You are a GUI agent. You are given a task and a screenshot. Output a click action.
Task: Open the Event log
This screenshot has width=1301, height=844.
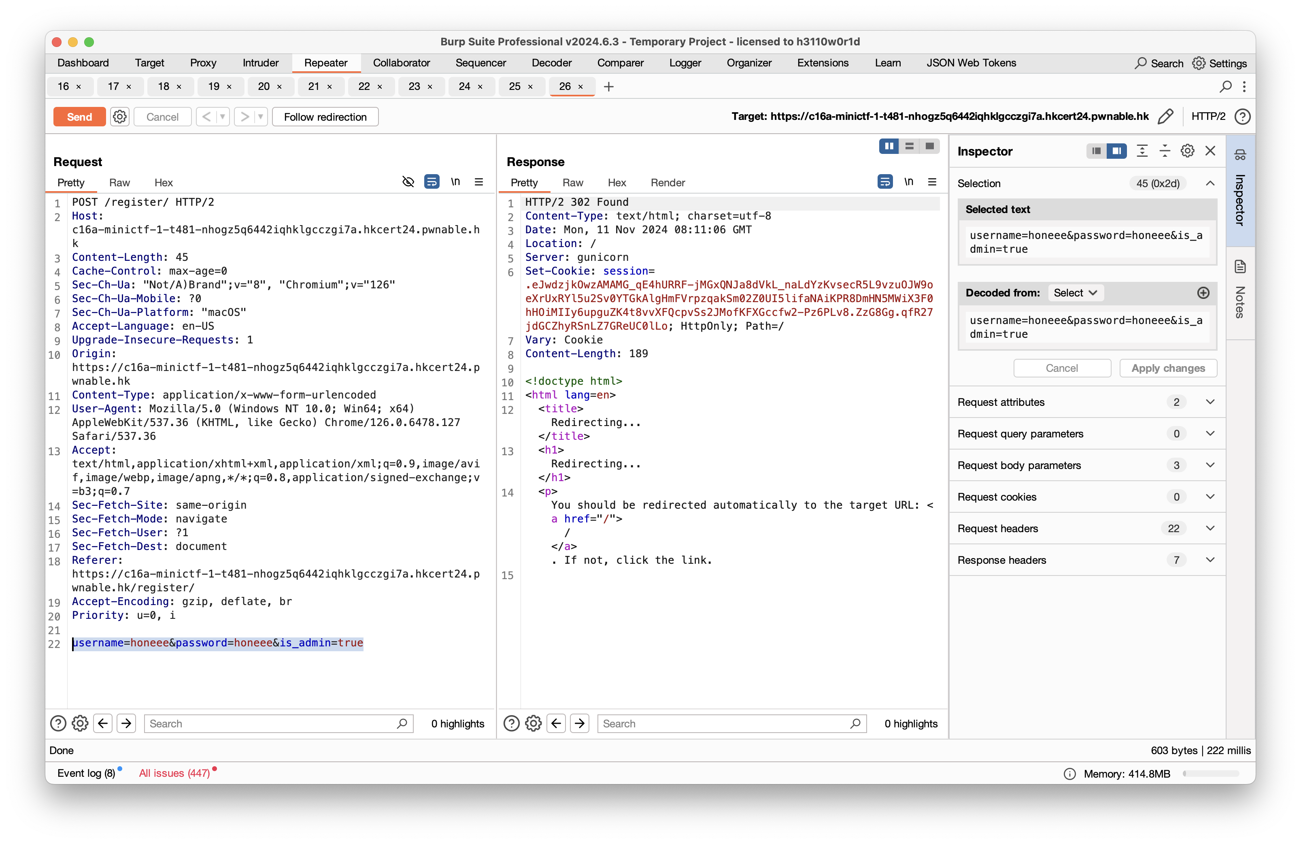[86, 773]
